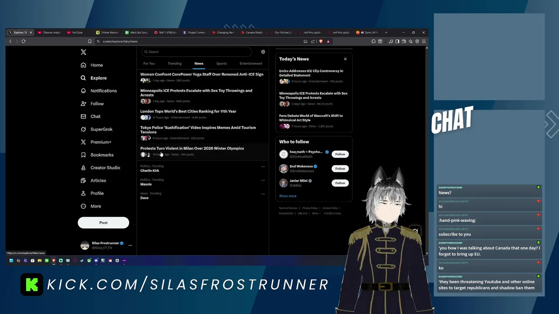Open SuperGrok from the sidebar
559x314 pixels.
pyautogui.click(x=97, y=130)
